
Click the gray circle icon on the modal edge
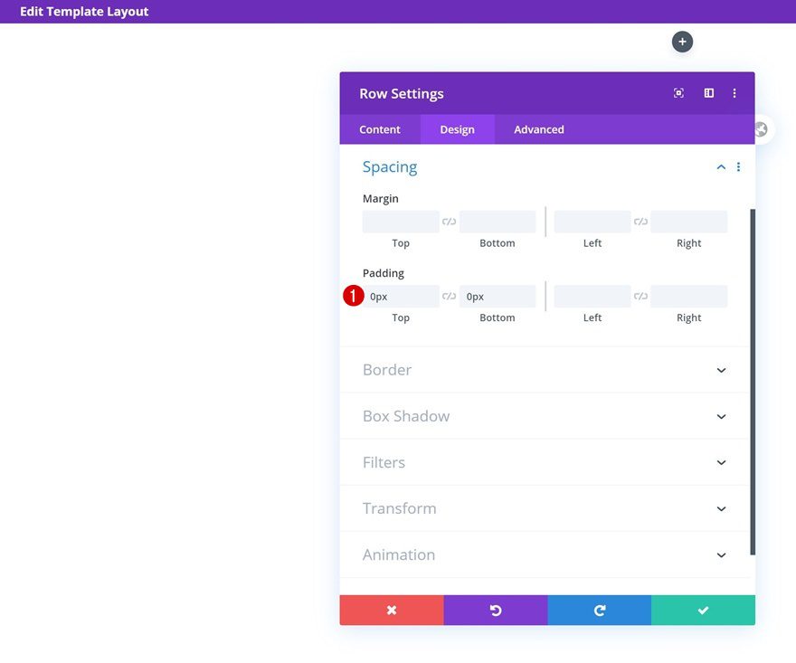pyautogui.click(x=761, y=129)
